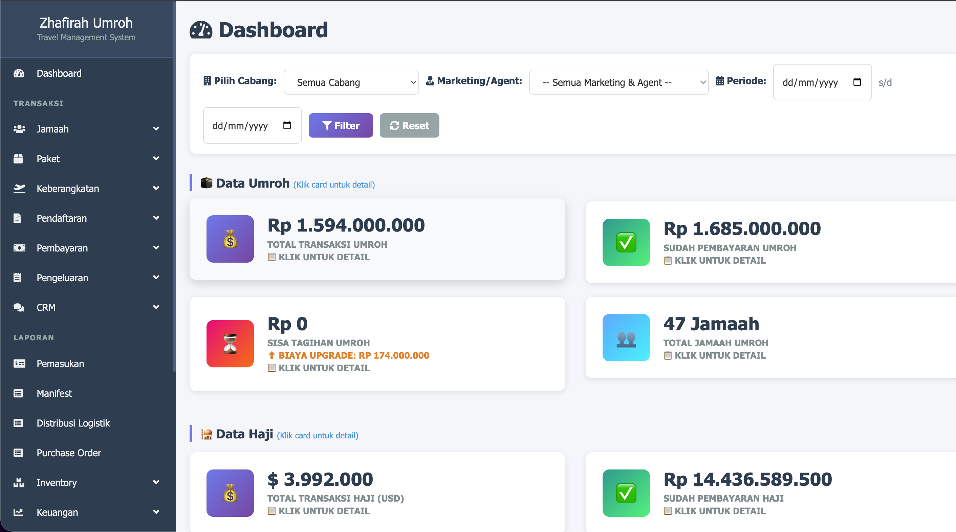The height and width of the screenshot is (532, 956).
Task: Expand the Keberangkatan menu chevron
Action: [x=156, y=188]
